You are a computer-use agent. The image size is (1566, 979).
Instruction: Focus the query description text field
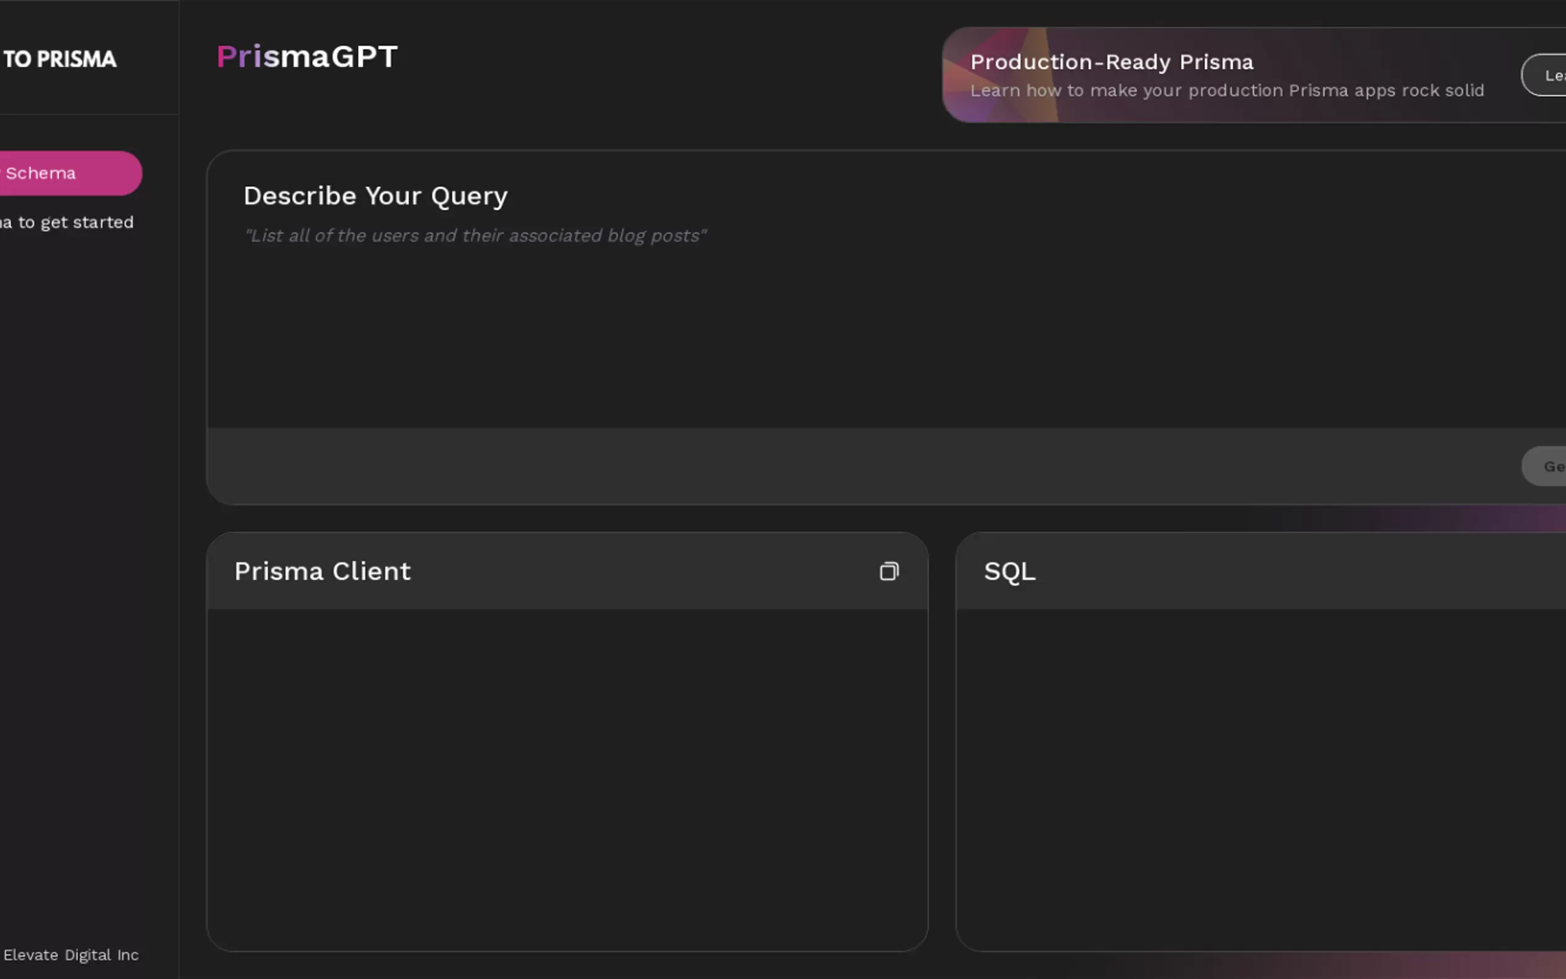[842, 324]
